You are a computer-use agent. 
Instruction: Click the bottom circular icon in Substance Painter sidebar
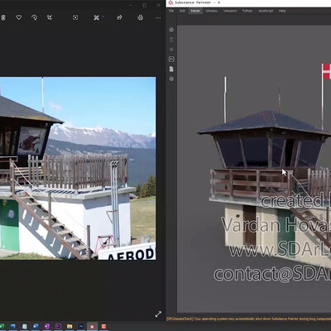(171, 79)
